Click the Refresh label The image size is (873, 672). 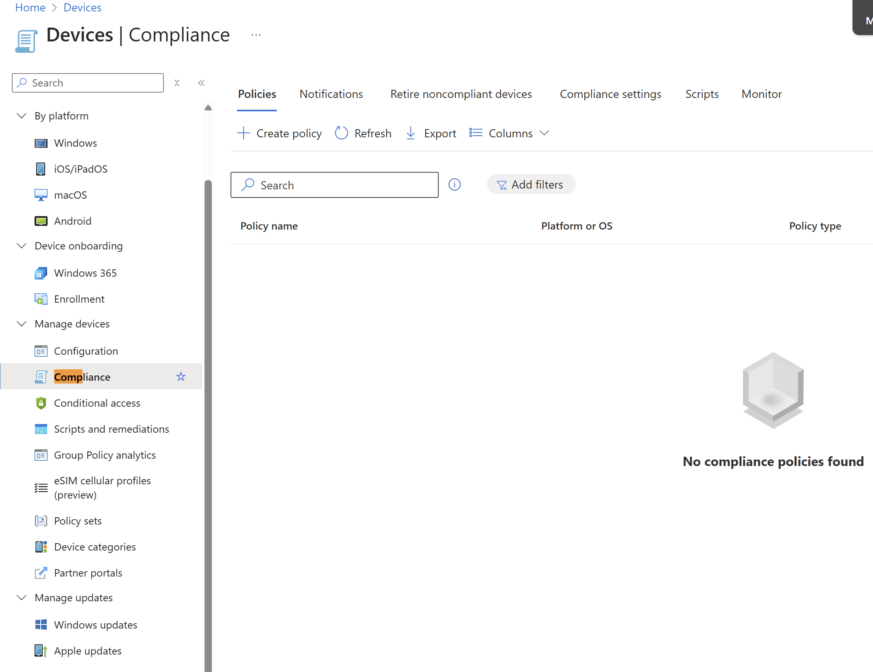click(x=373, y=133)
